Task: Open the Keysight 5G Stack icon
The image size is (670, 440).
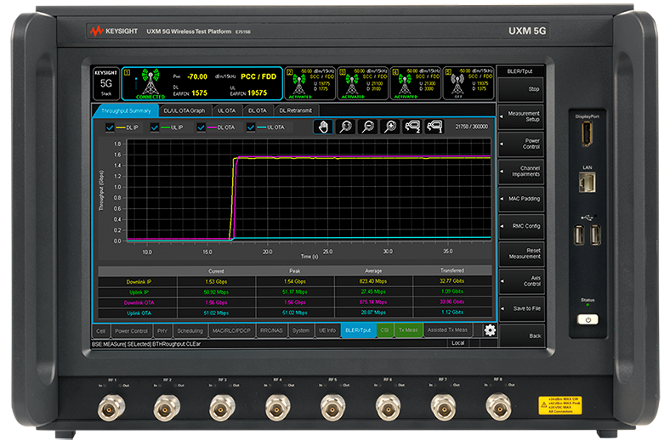Action: (106, 83)
